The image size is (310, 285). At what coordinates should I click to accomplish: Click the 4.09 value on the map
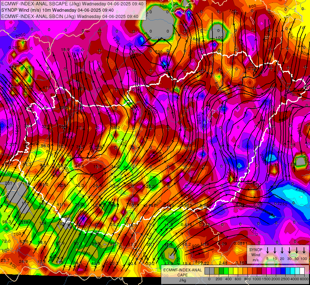tap(223, 244)
